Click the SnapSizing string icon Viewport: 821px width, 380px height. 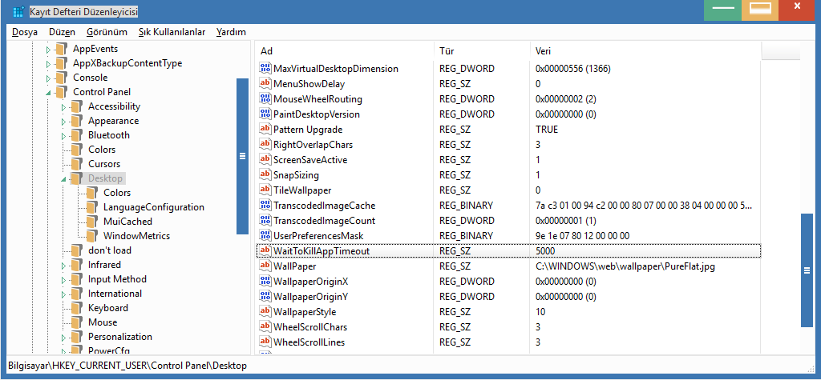click(x=265, y=174)
